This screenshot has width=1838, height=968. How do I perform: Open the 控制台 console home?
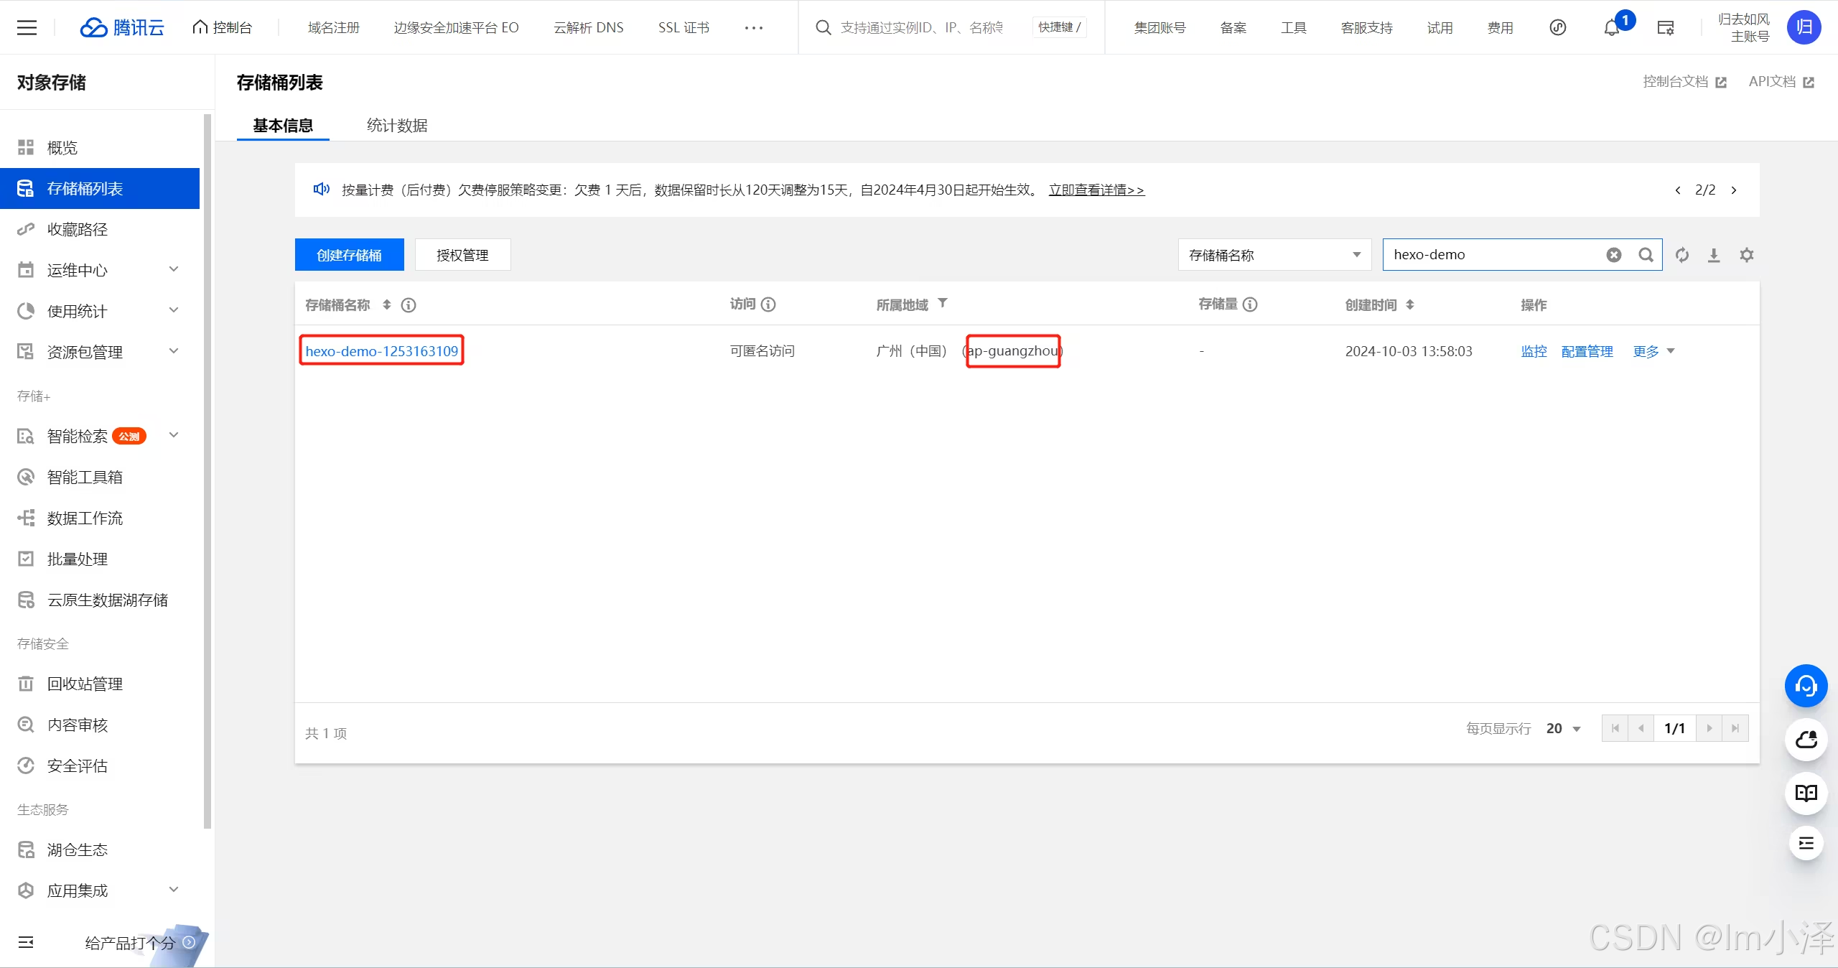click(223, 27)
